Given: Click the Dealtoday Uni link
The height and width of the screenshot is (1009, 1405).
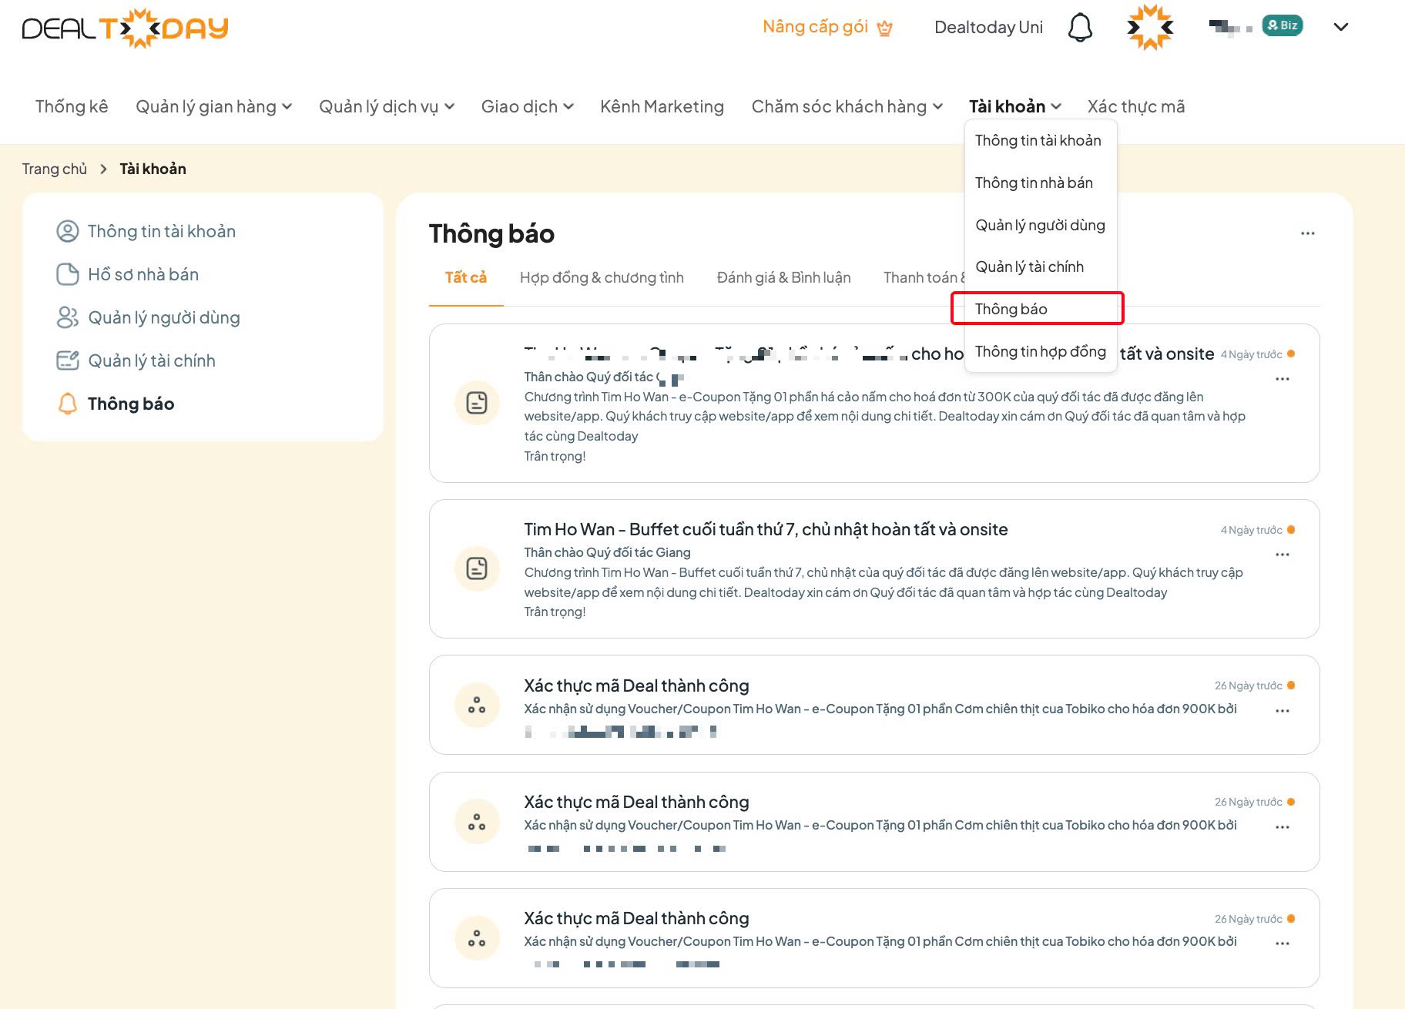Looking at the screenshot, I should pos(988,28).
